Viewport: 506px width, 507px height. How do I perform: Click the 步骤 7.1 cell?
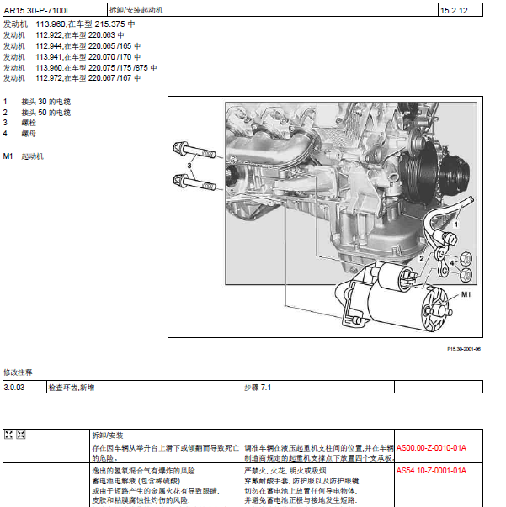click(x=318, y=387)
